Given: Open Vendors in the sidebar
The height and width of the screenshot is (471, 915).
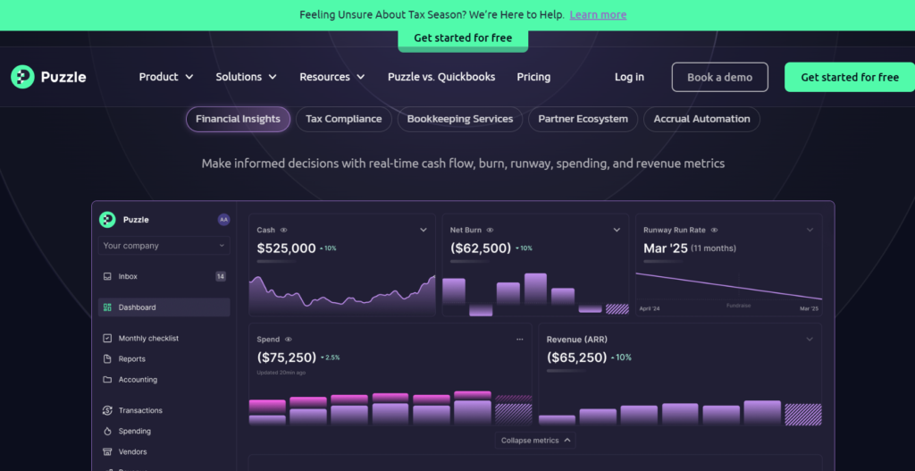Looking at the screenshot, I should tap(164, 451).
